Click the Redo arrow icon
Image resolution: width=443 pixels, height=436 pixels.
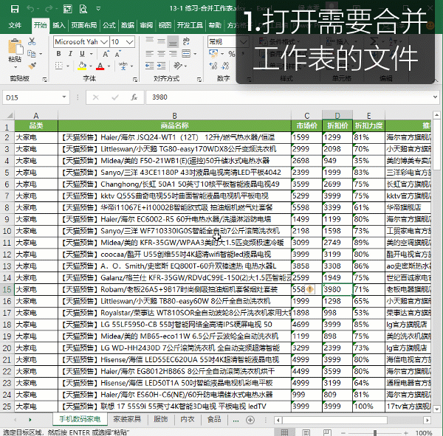click(x=49, y=9)
